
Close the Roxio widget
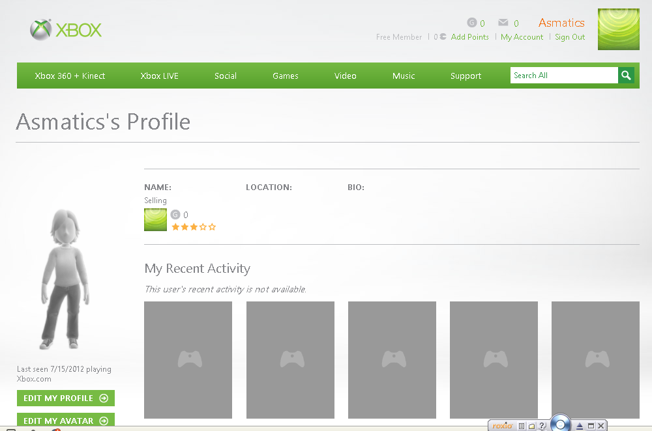[601, 426]
